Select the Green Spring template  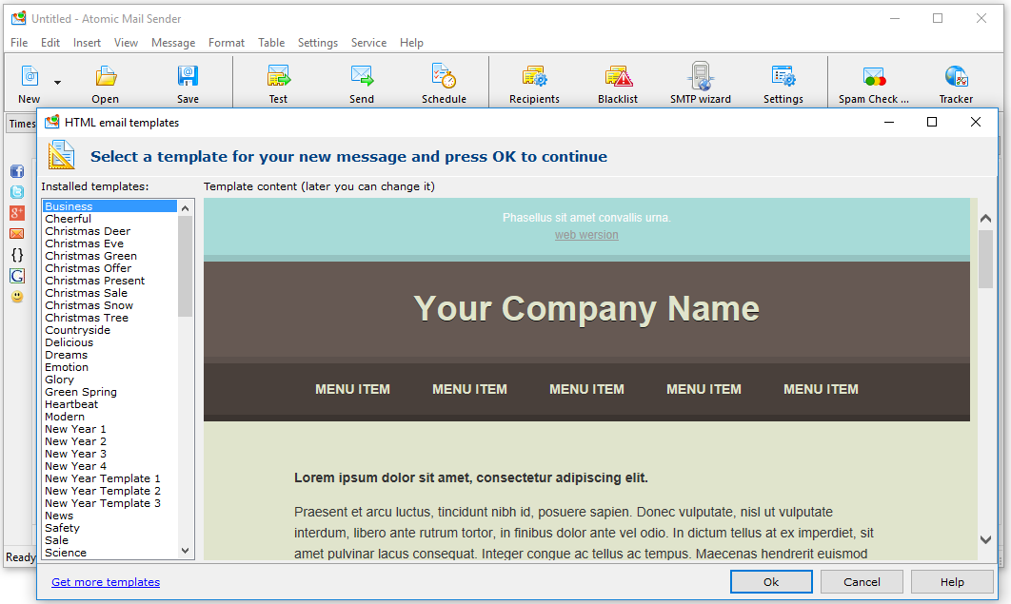pos(109,392)
